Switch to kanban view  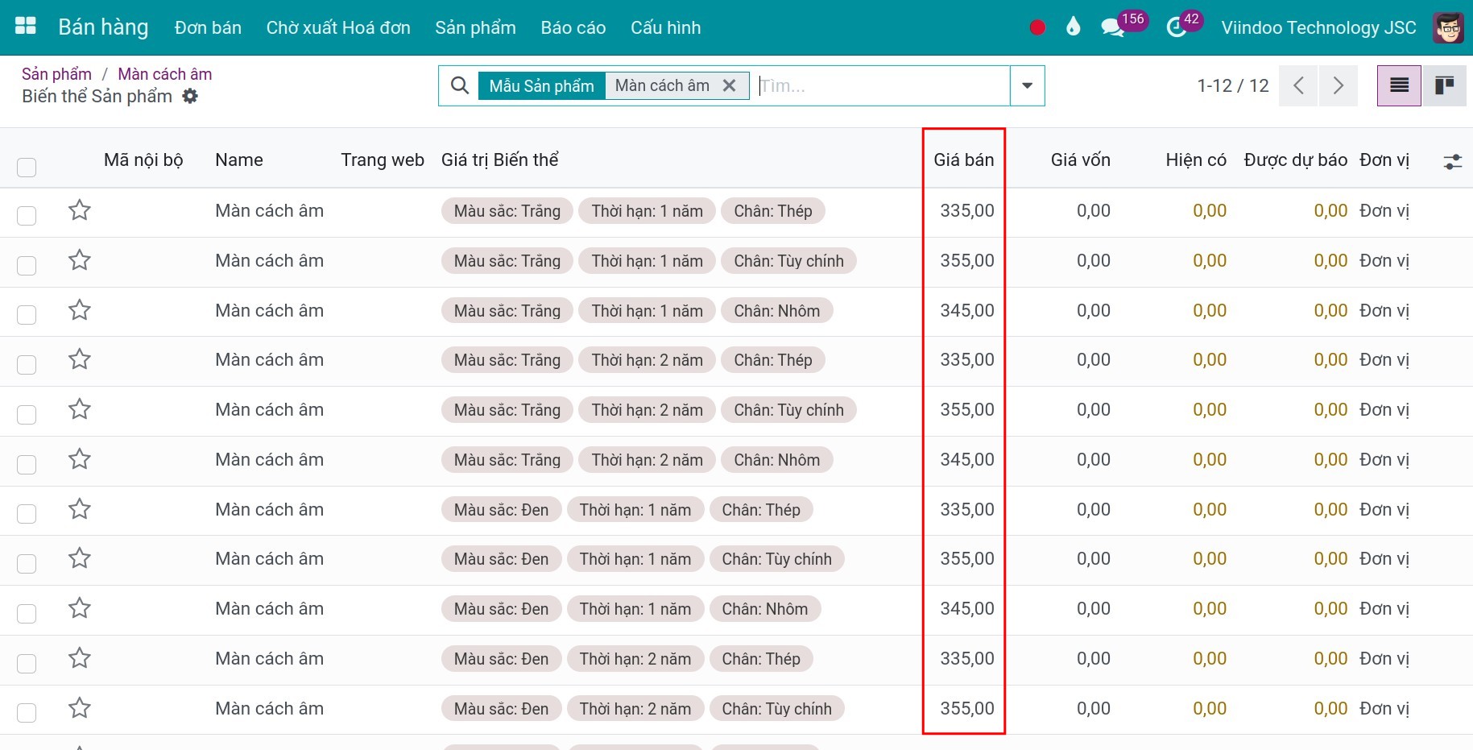click(x=1444, y=85)
